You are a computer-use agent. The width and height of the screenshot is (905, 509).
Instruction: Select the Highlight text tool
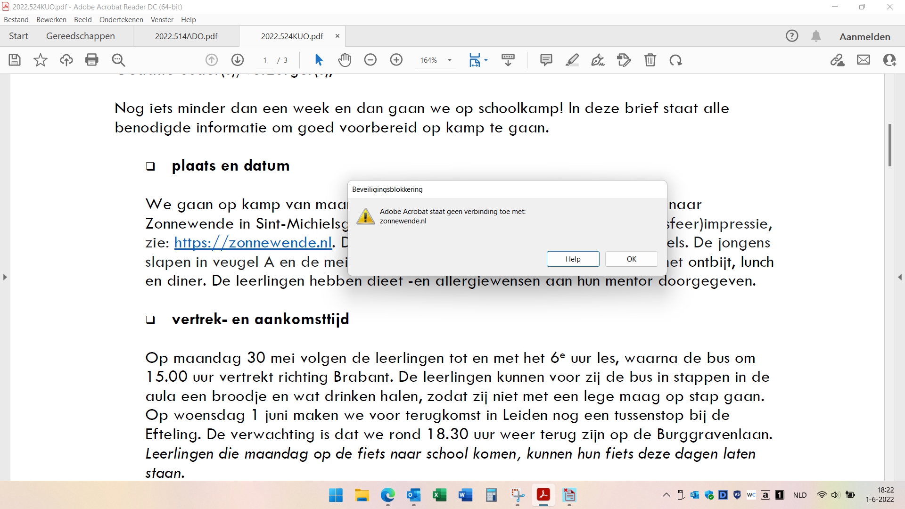[x=572, y=60]
